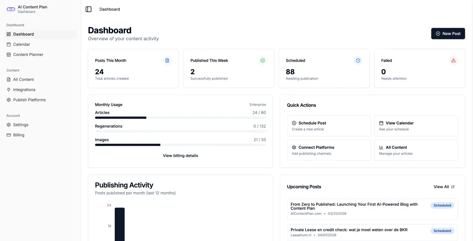Click Scheduled badge on From Zero post
Viewport: 473px width, 241px height.
(x=443, y=205)
